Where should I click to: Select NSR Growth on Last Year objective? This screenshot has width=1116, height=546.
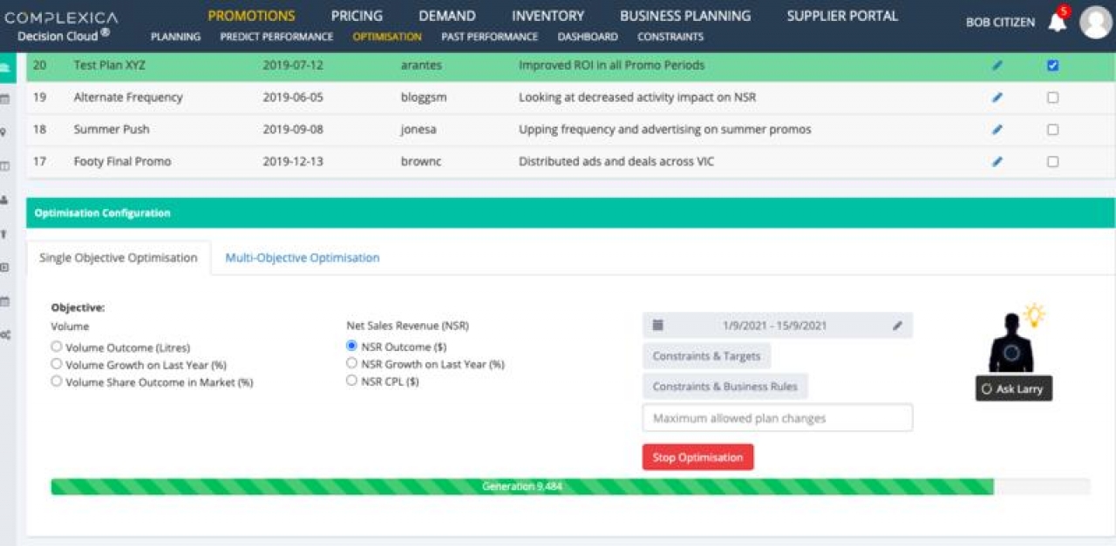point(352,363)
